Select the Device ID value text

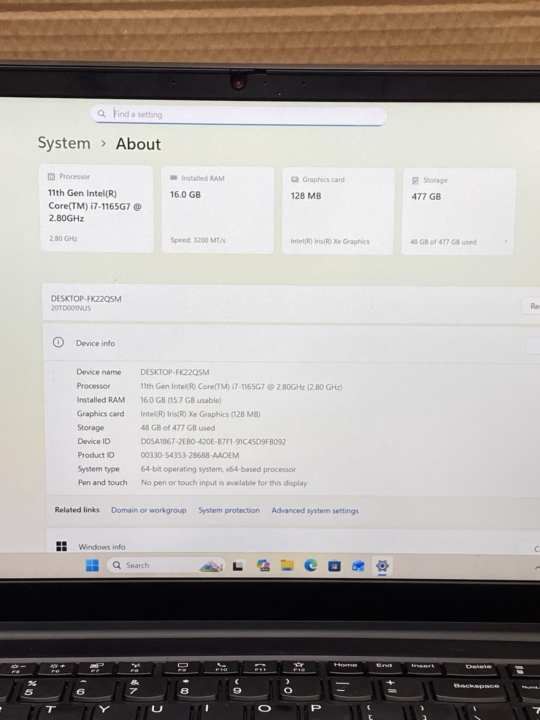[213, 441]
